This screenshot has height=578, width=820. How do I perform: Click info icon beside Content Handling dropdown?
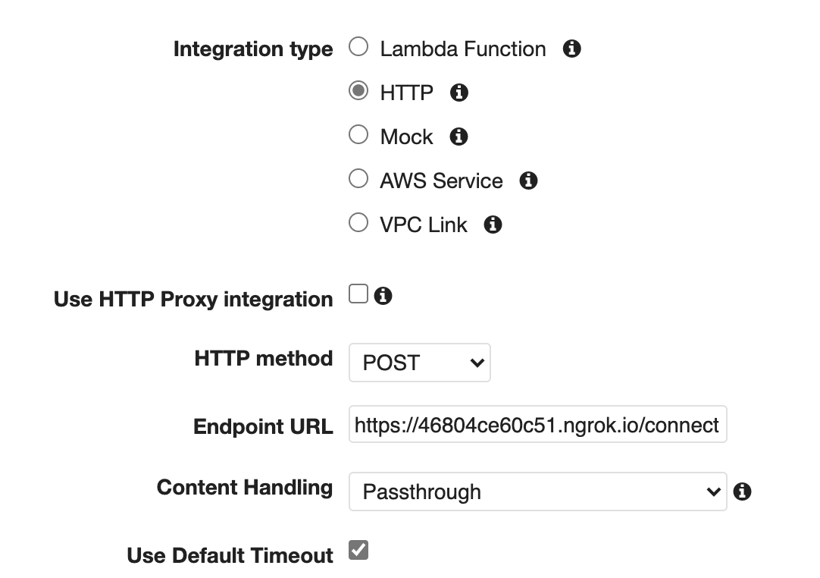tap(743, 492)
